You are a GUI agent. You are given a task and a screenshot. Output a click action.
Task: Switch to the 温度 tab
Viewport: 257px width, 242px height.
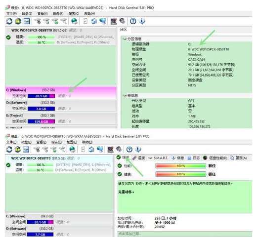pos(139,158)
